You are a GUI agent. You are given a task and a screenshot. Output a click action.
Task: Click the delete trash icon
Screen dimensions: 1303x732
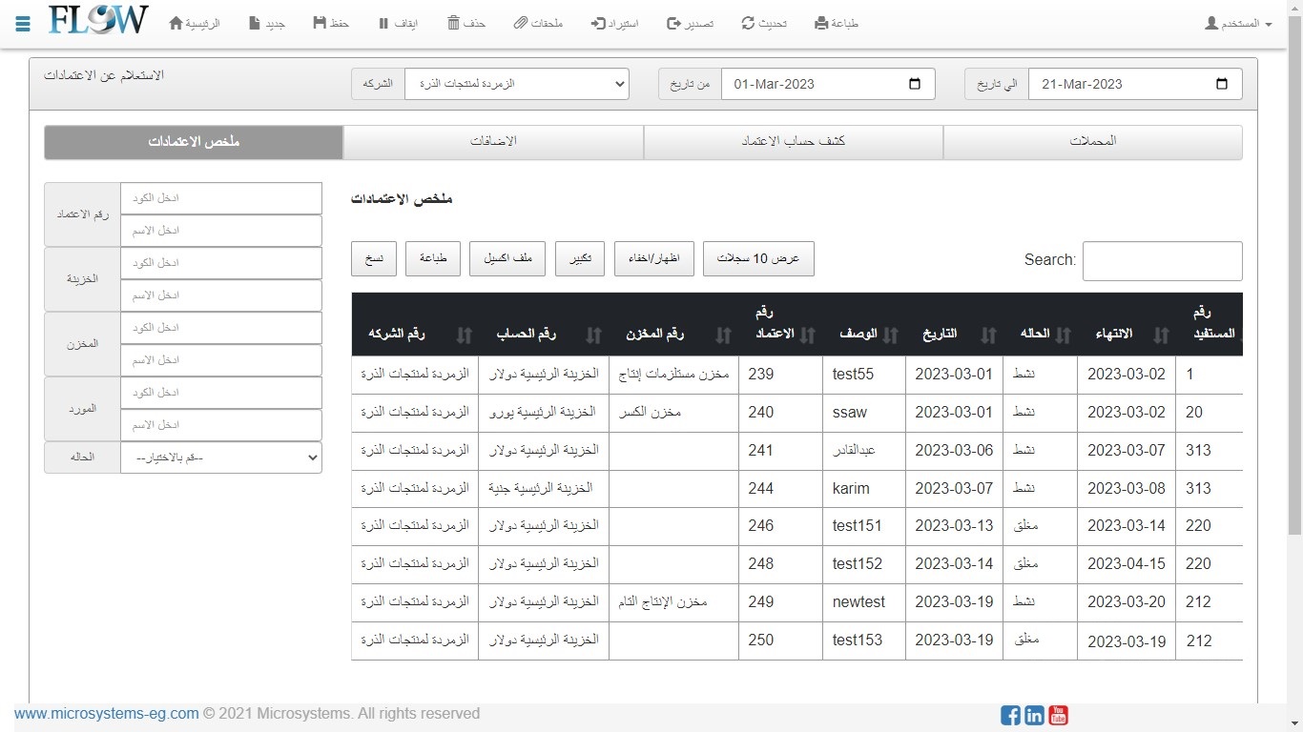(x=454, y=23)
